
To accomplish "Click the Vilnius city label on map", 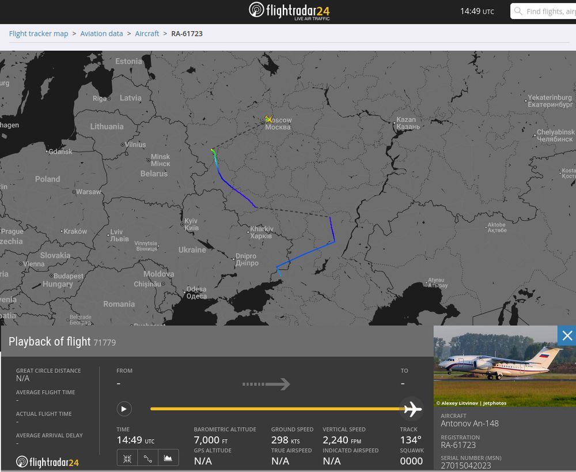I will point(135,145).
